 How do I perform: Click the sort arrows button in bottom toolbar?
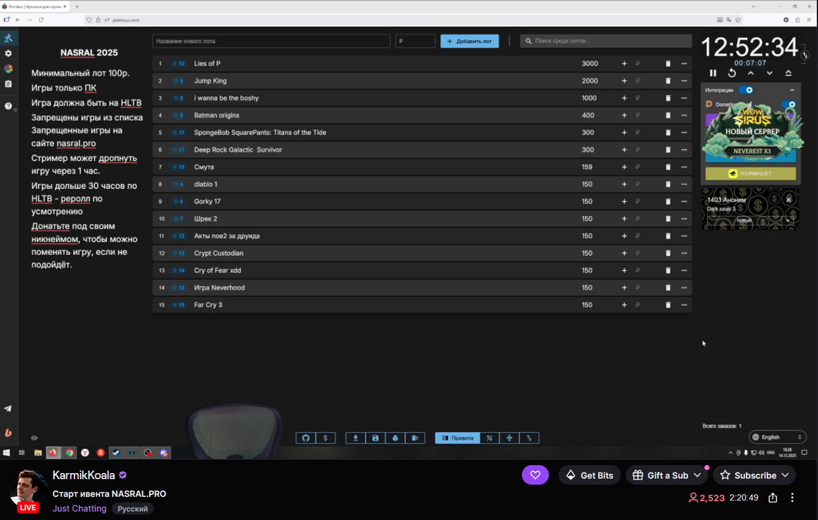pyautogui.click(x=529, y=438)
